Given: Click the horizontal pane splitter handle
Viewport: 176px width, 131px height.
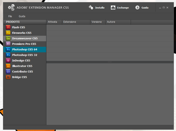Looking at the screenshot, I should tap(110, 62).
